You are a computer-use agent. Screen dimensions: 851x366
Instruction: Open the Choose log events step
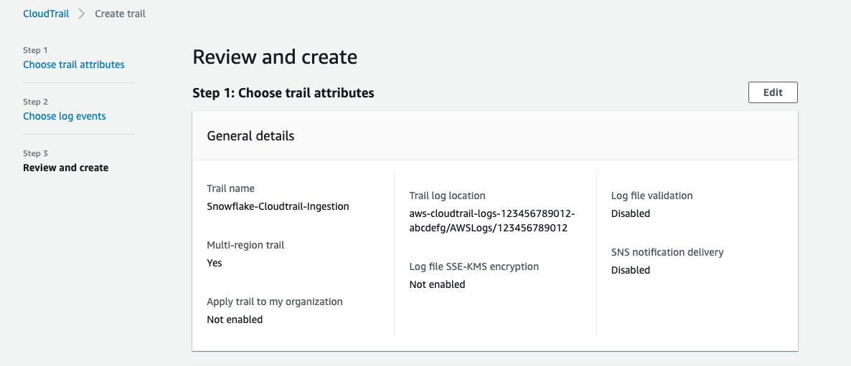pos(65,116)
